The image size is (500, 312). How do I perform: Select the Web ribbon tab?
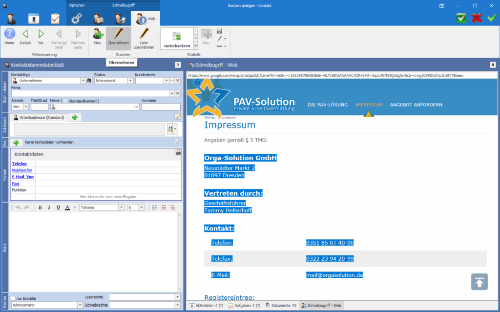pyautogui.click(x=146, y=19)
